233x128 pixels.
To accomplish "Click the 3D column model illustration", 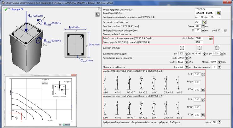I will (26, 47).
